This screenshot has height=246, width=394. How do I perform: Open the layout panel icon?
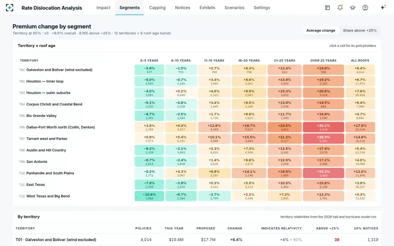click(x=327, y=8)
